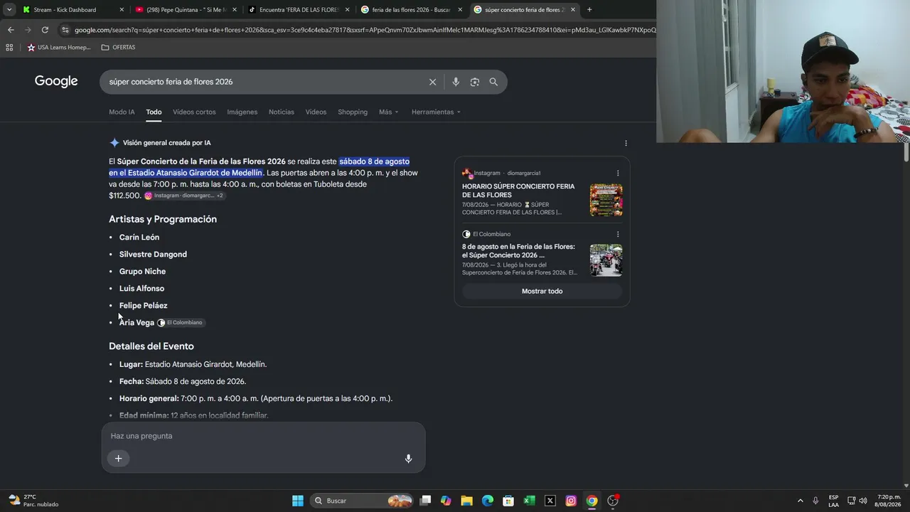This screenshot has width=910, height=512.
Task: Use microphone in the Haz una pregunta box
Action: 408,459
